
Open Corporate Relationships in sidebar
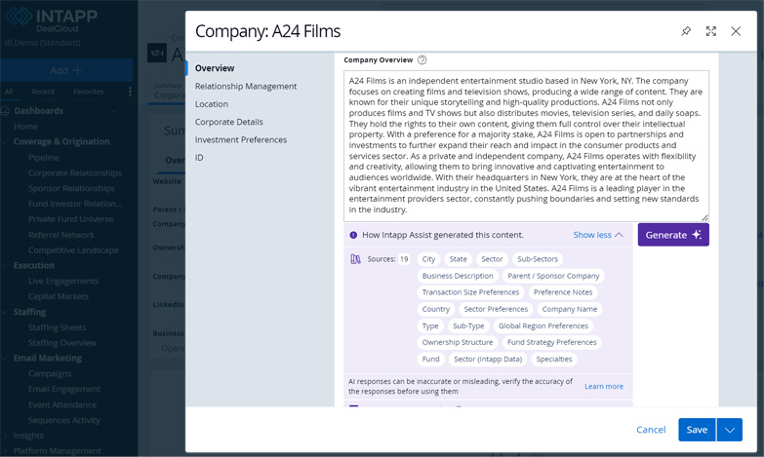(x=74, y=172)
